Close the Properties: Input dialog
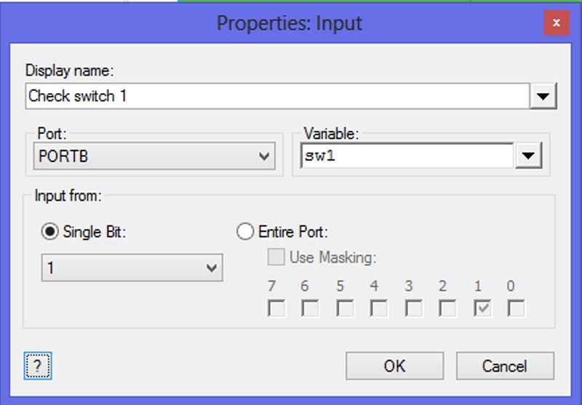This screenshot has height=405, width=582. click(556, 23)
